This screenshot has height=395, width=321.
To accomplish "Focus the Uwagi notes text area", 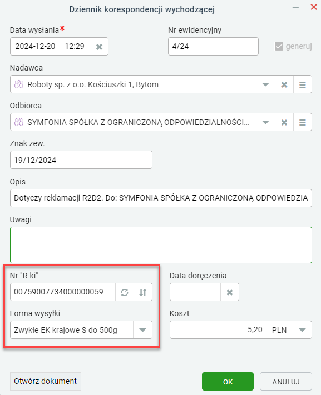I will pos(161,245).
